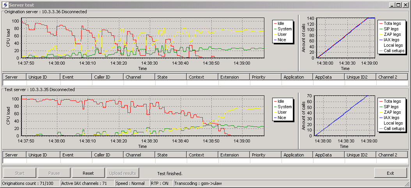Image resolution: width=411 pixels, height=188 pixels.
Task: Select Server column header in Origination table
Action: click(x=15, y=77)
